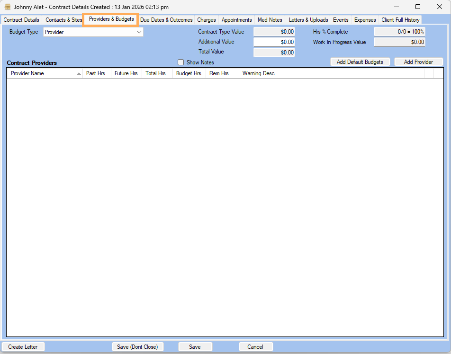Screen dimensions: 451x354
Task: Click the Add Default Budgets button
Action: pyautogui.click(x=360, y=62)
